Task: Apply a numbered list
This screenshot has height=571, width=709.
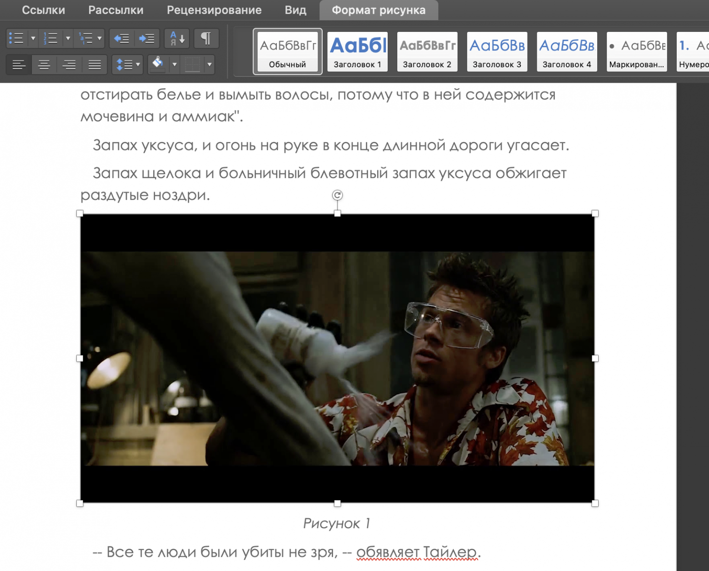Action: (51, 38)
